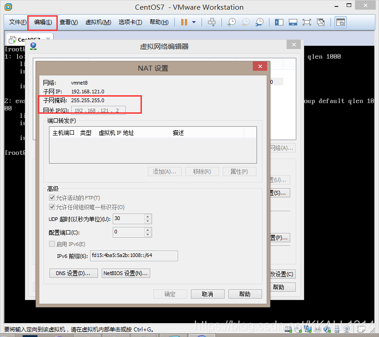Click the 描述 column header
The image size is (379, 337).
[x=207, y=133]
